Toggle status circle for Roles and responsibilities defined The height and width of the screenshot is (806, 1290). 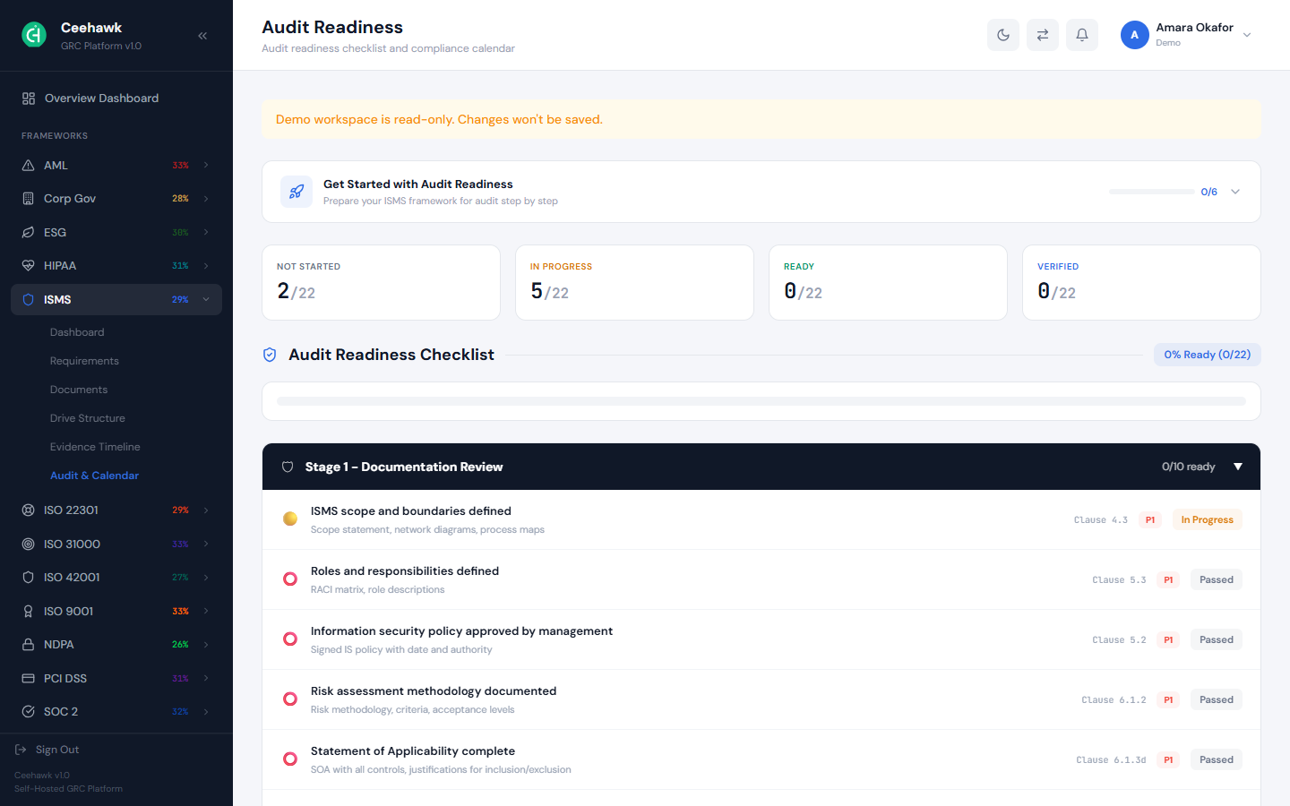[x=290, y=579]
